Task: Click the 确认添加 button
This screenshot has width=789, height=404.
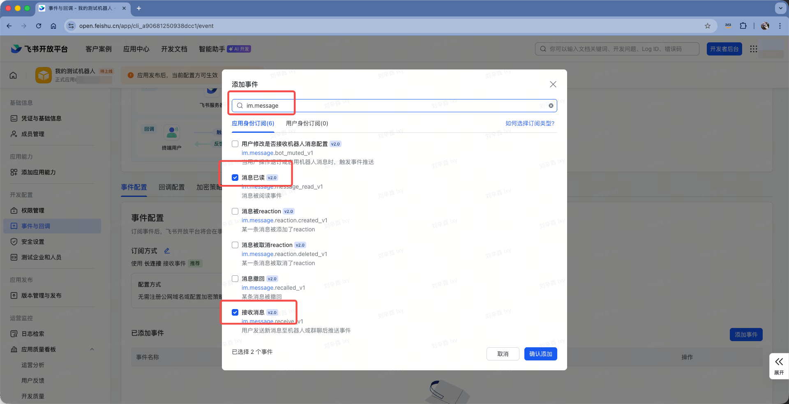Action: tap(540, 354)
